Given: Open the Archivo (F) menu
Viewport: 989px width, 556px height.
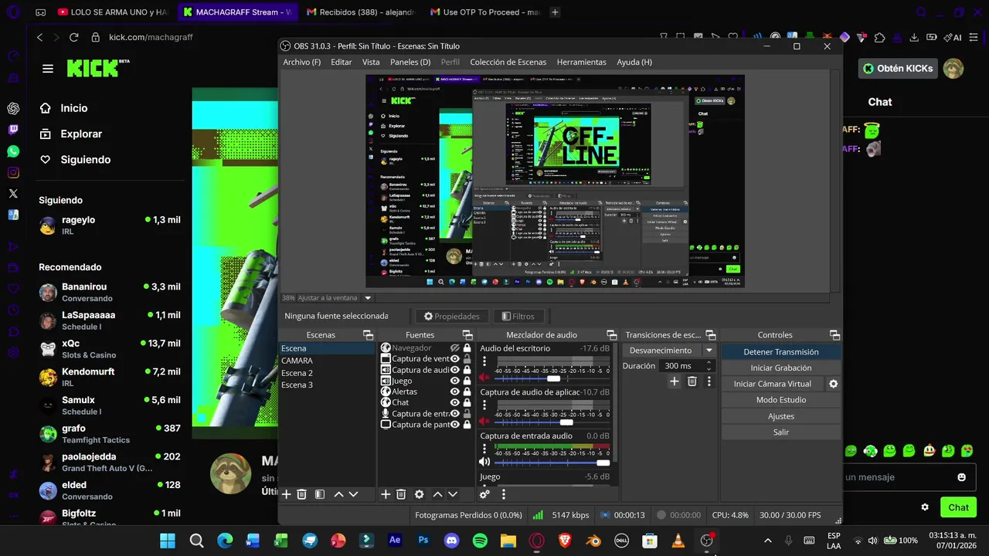Looking at the screenshot, I should (301, 62).
